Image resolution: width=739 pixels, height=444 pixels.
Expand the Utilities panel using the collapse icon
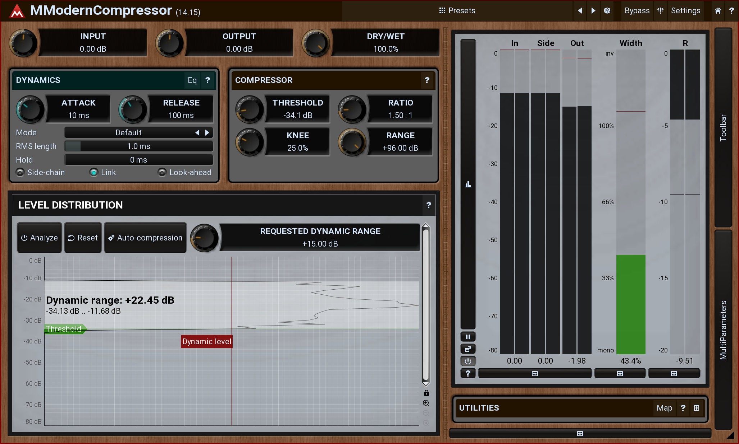[x=697, y=408]
